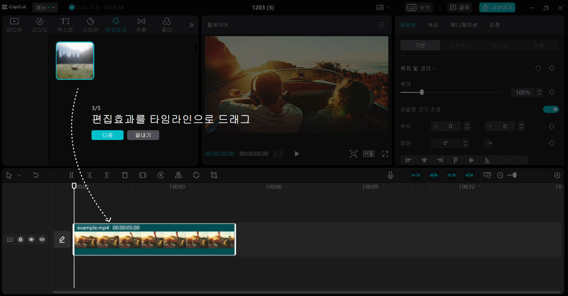Add keyframe for 위치 및 크기 section

552,69
